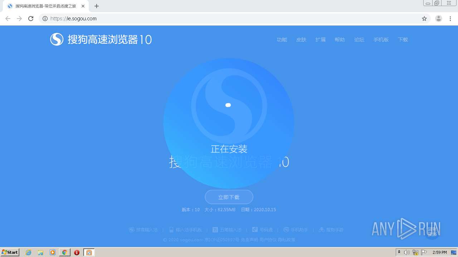Open 下载 in the top navigation
458x257 pixels.
tap(403, 40)
